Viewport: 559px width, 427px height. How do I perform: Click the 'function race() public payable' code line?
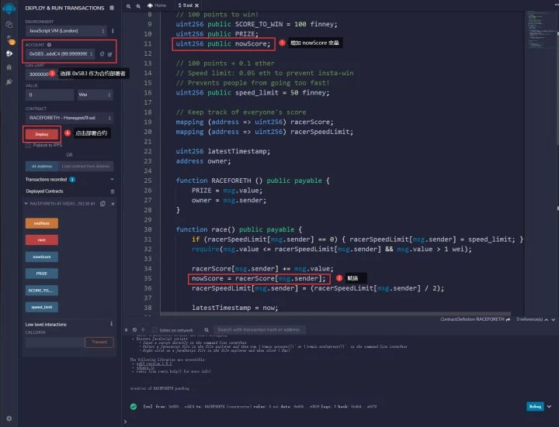point(239,229)
